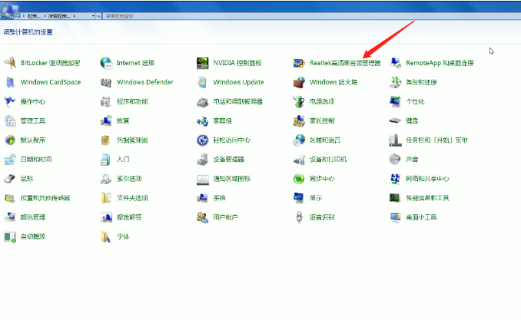The width and height of the screenshot is (521, 320).
Task: Click the 网络和共享中心 link
Action: coord(427,179)
